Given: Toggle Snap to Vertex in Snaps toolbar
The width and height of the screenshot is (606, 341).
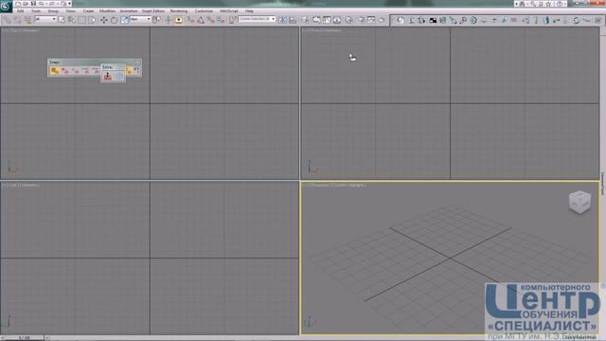Looking at the screenshot, I should tap(75, 71).
